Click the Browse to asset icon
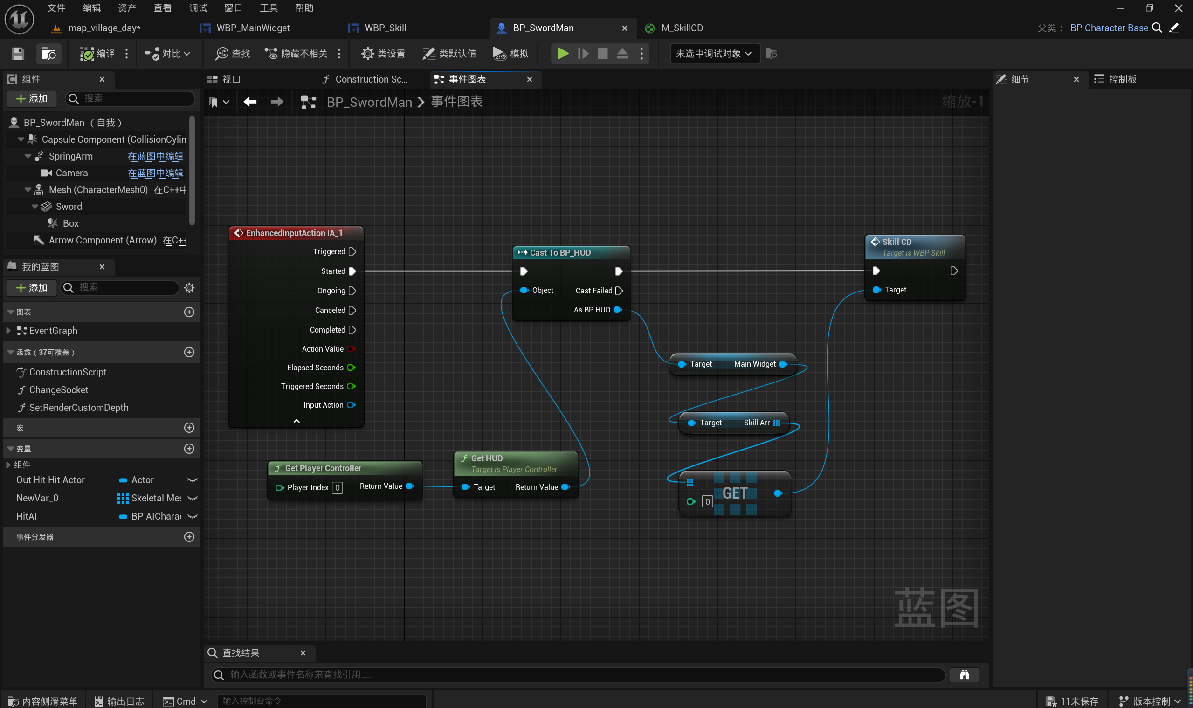This screenshot has height=708, width=1193. point(48,54)
